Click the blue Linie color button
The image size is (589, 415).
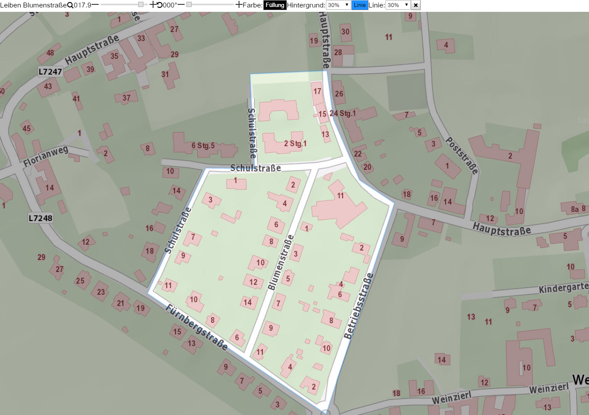[x=360, y=5]
